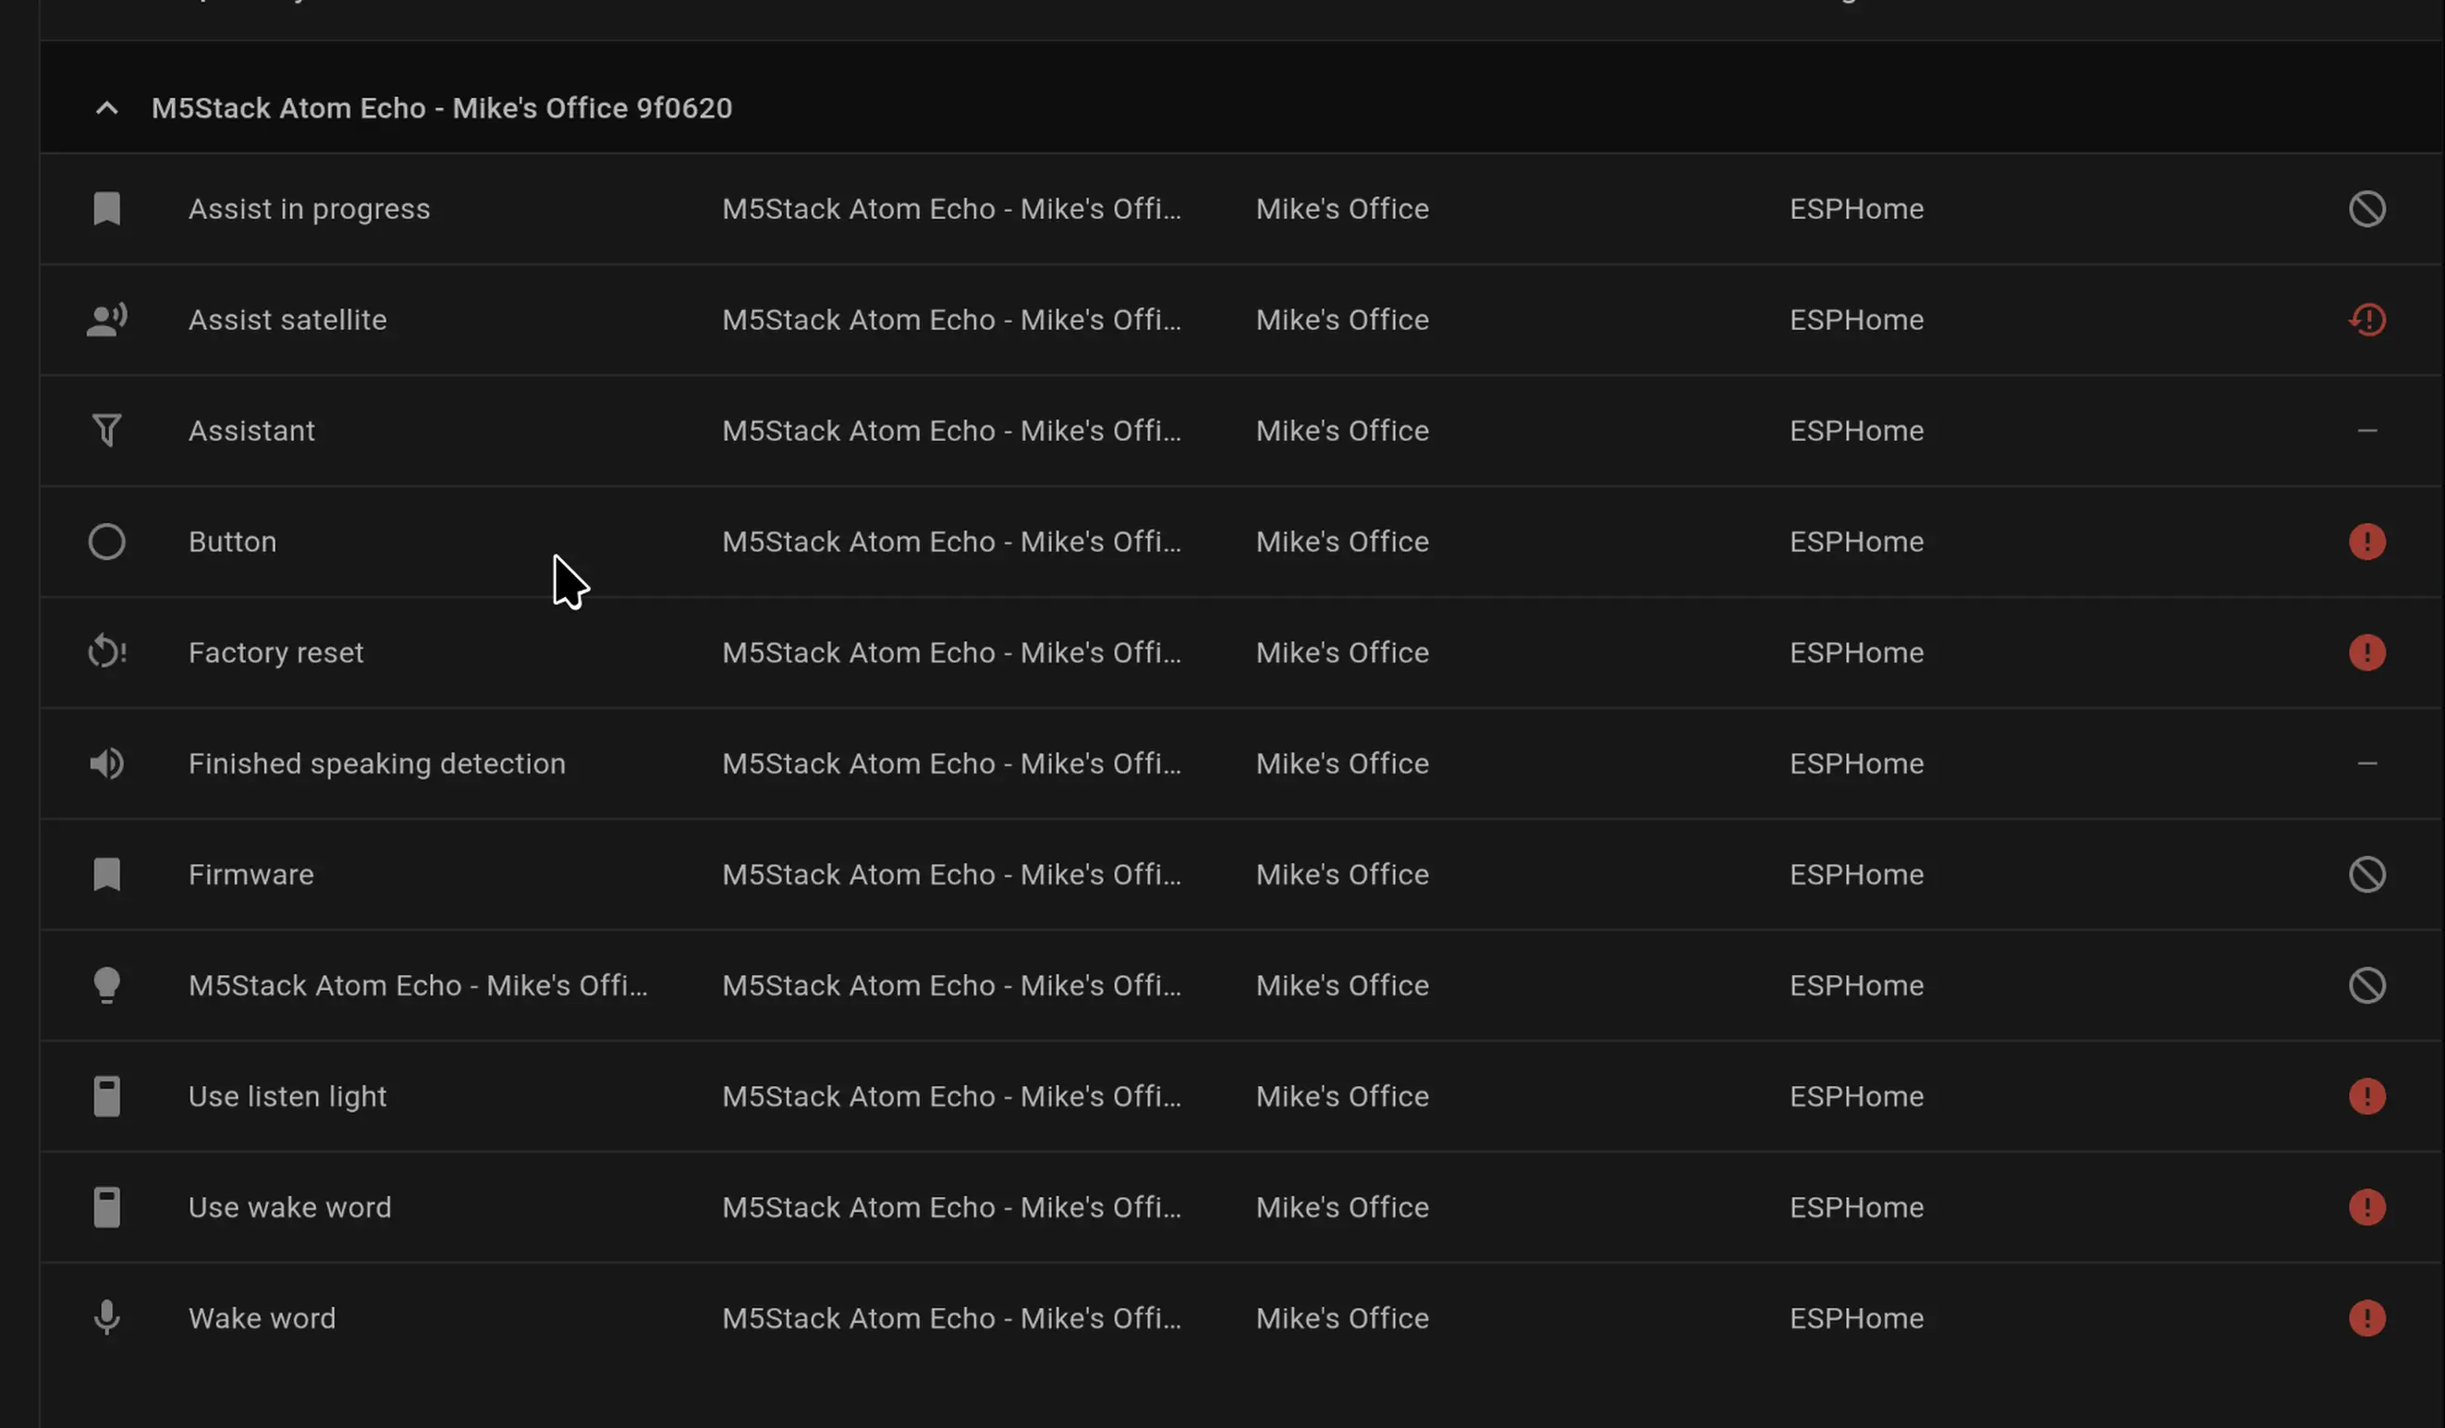The width and height of the screenshot is (2445, 1428).
Task: Open the Assistant entity
Action: [x=251, y=431]
